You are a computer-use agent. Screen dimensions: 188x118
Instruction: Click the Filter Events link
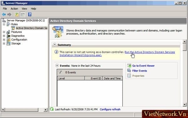pos(139,71)
